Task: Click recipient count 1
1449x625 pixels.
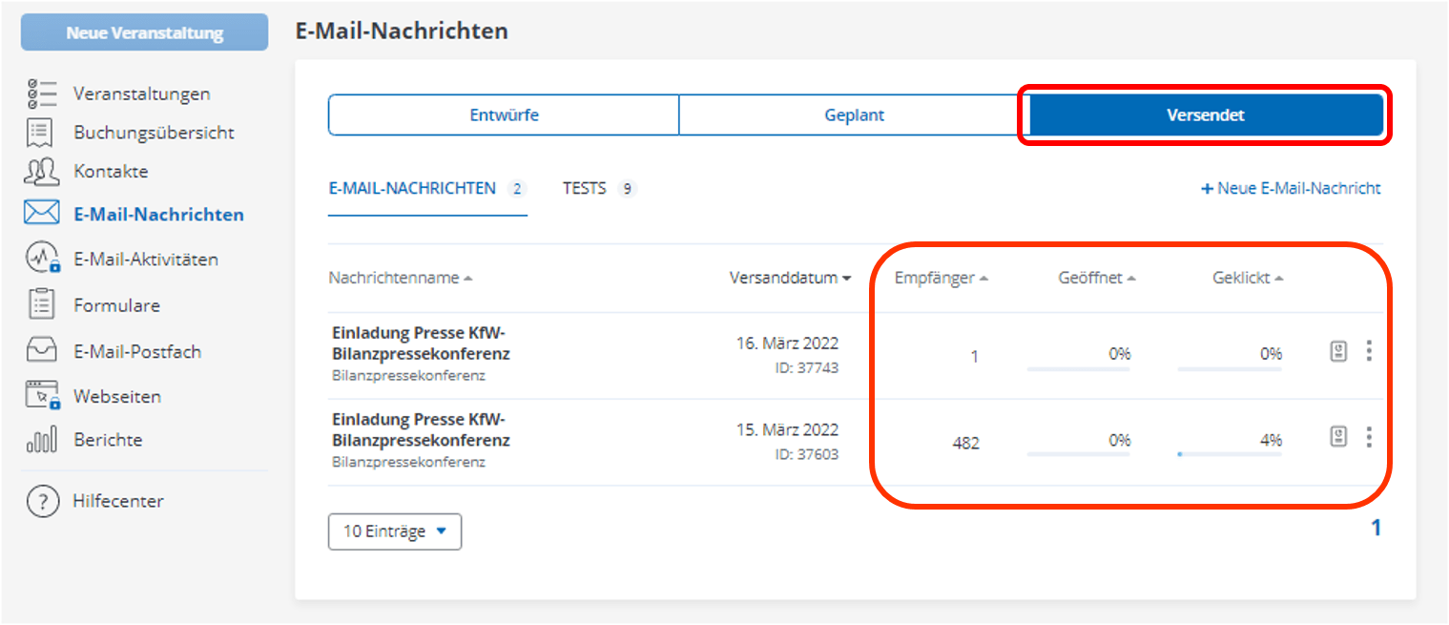Action: pyautogui.click(x=974, y=357)
